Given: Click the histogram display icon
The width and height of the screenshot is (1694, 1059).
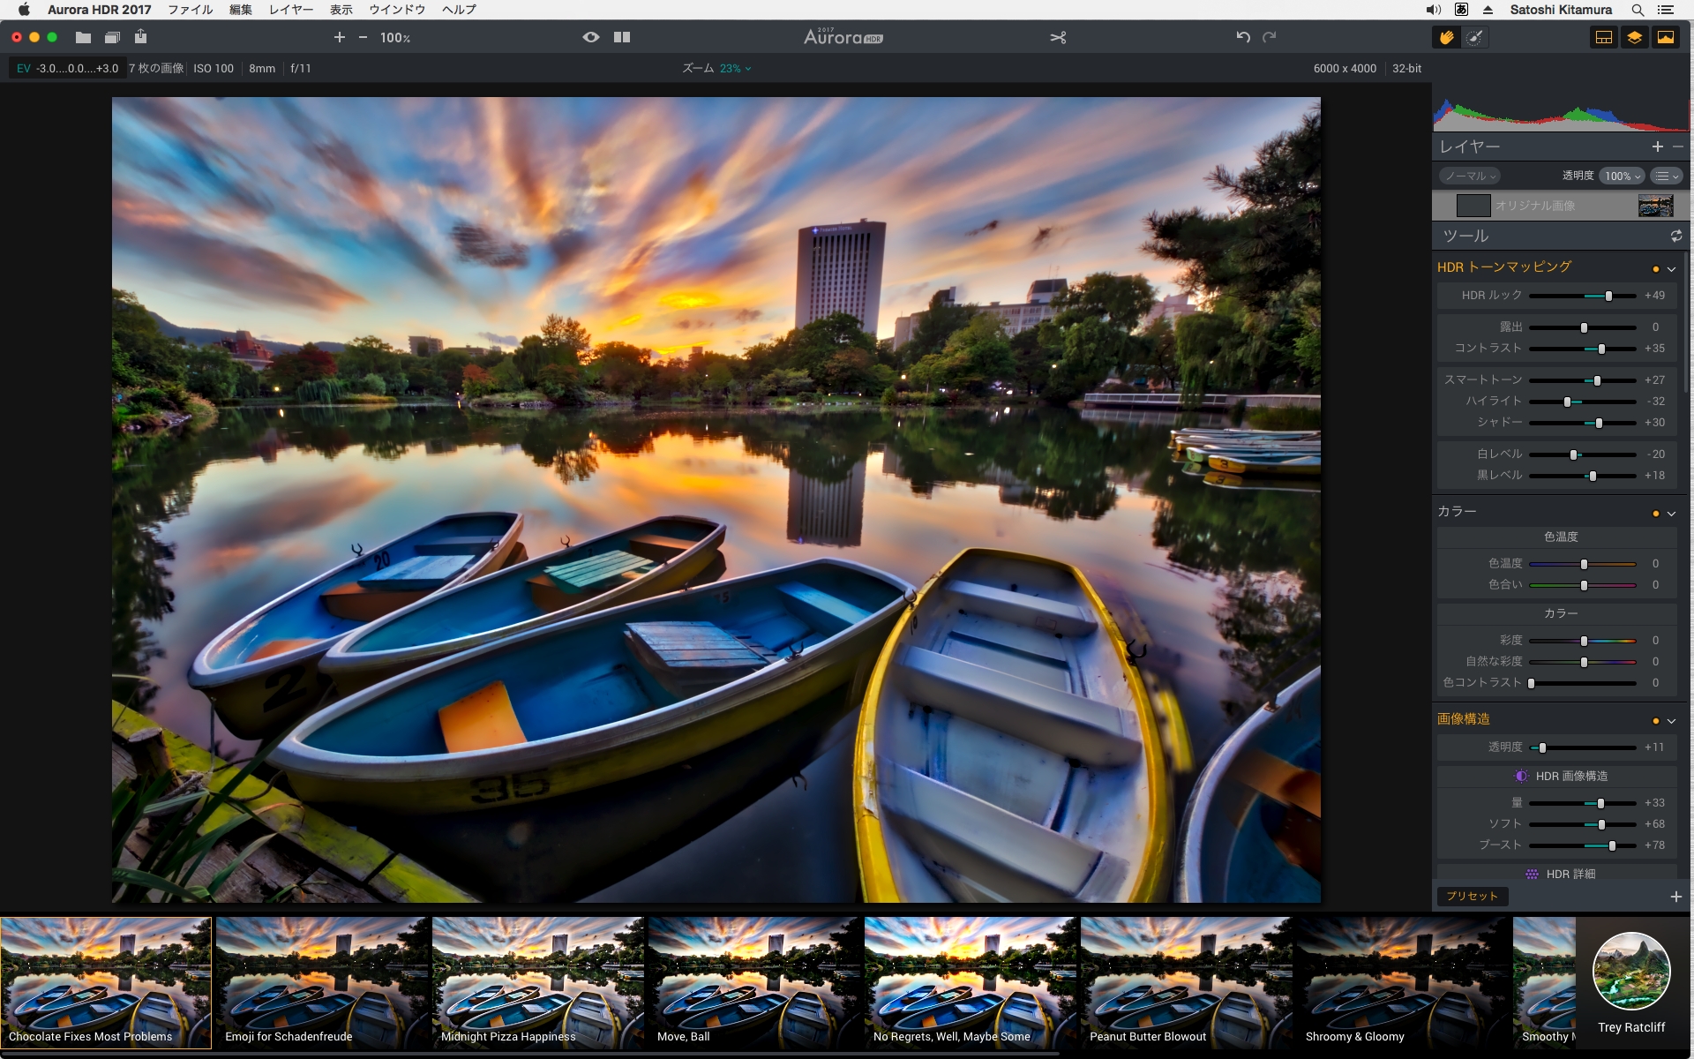Looking at the screenshot, I should click(1666, 37).
